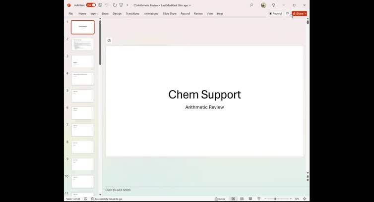Toggle the AutoSave switch
Screen dimensions: 374x202
point(91,5)
